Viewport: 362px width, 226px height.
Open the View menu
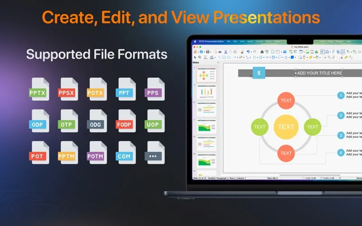point(242,42)
